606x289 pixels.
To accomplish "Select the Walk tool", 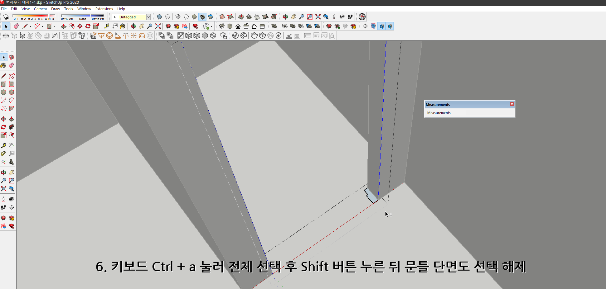I will tap(350, 17).
